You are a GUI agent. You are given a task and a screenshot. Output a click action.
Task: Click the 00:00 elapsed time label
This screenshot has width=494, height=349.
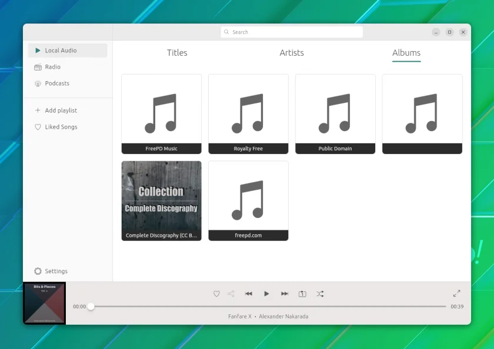pyautogui.click(x=79, y=307)
